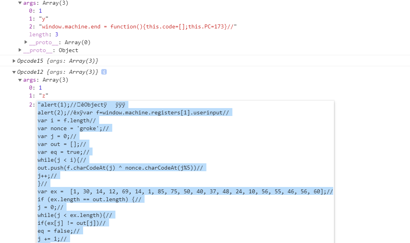Click the eq = false line
Image resolution: width=410 pixels, height=243 pixels.
click(60, 231)
